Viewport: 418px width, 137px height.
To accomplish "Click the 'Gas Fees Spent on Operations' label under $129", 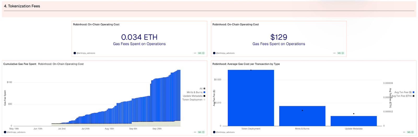I will click(x=279, y=44).
